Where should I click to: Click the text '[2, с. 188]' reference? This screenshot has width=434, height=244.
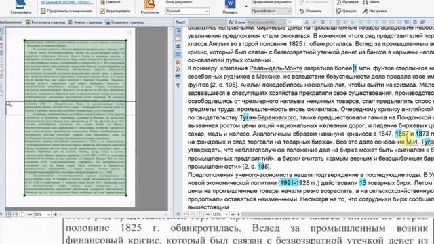coord(256,167)
